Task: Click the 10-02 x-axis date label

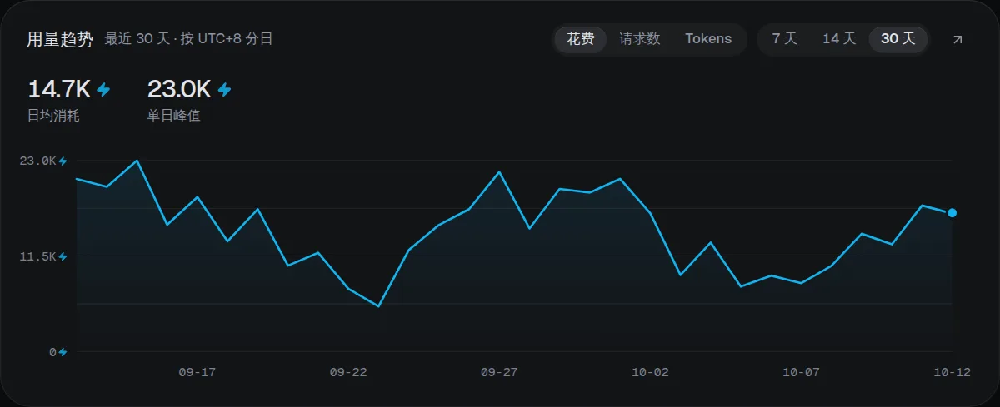Action: click(650, 372)
